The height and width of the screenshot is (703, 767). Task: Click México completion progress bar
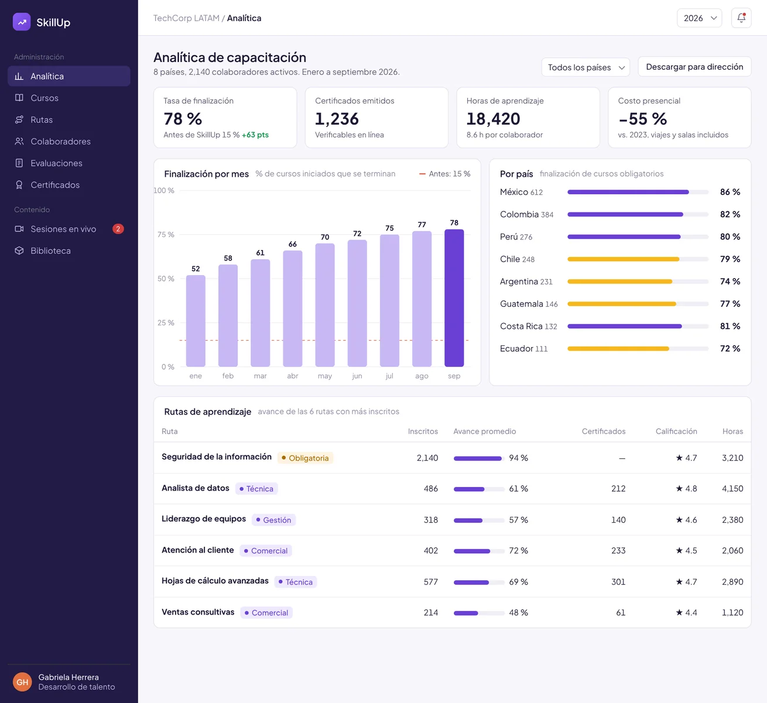point(638,192)
